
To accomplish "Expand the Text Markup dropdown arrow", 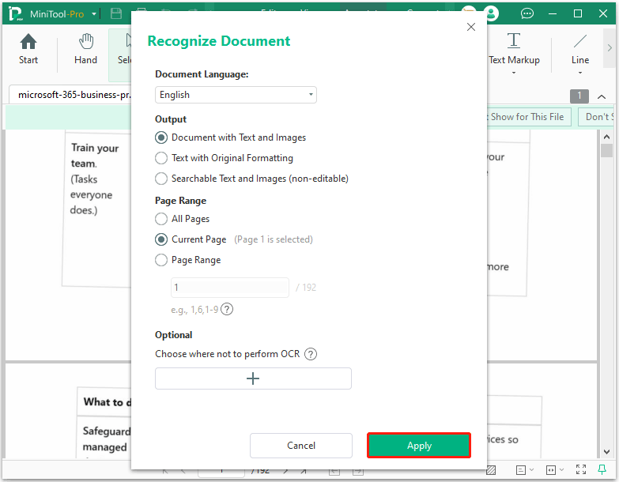I will (514, 73).
